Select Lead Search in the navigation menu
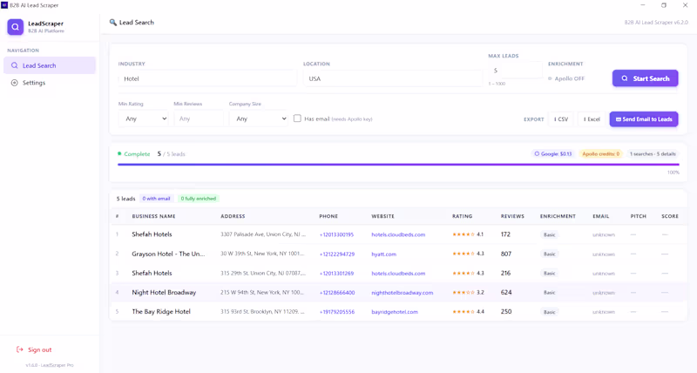 pyautogui.click(x=50, y=65)
